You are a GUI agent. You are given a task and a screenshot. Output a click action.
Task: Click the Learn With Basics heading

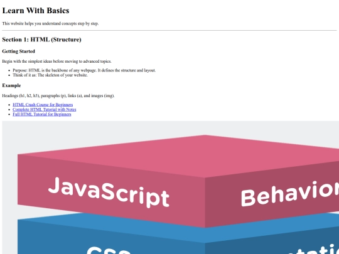(x=36, y=11)
